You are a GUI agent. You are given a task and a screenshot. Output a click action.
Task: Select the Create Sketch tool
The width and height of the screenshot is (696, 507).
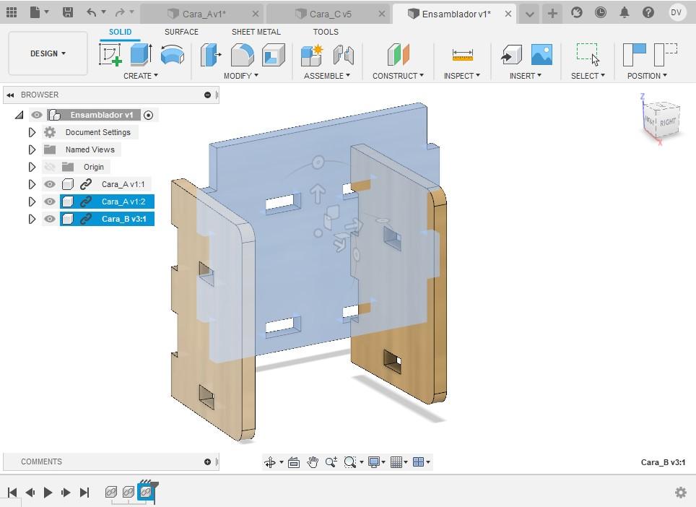pyautogui.click(x=110, y=55)
